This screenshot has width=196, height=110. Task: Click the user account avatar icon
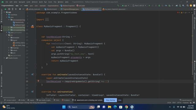tap(191, 5)
